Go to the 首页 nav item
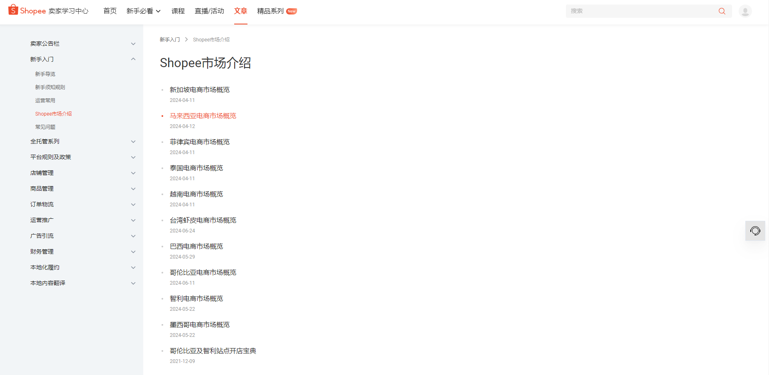Image resolution: width=769 pixels, height=375 pixels. point(110,11)
